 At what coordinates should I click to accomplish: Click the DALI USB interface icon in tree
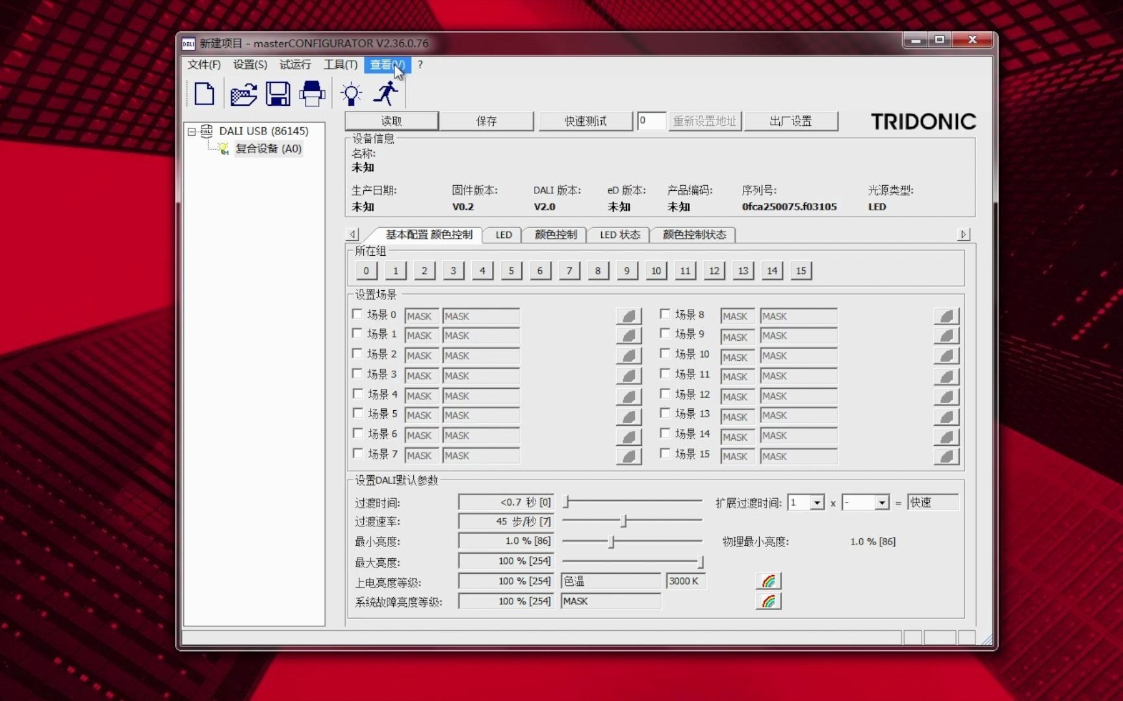207,130
